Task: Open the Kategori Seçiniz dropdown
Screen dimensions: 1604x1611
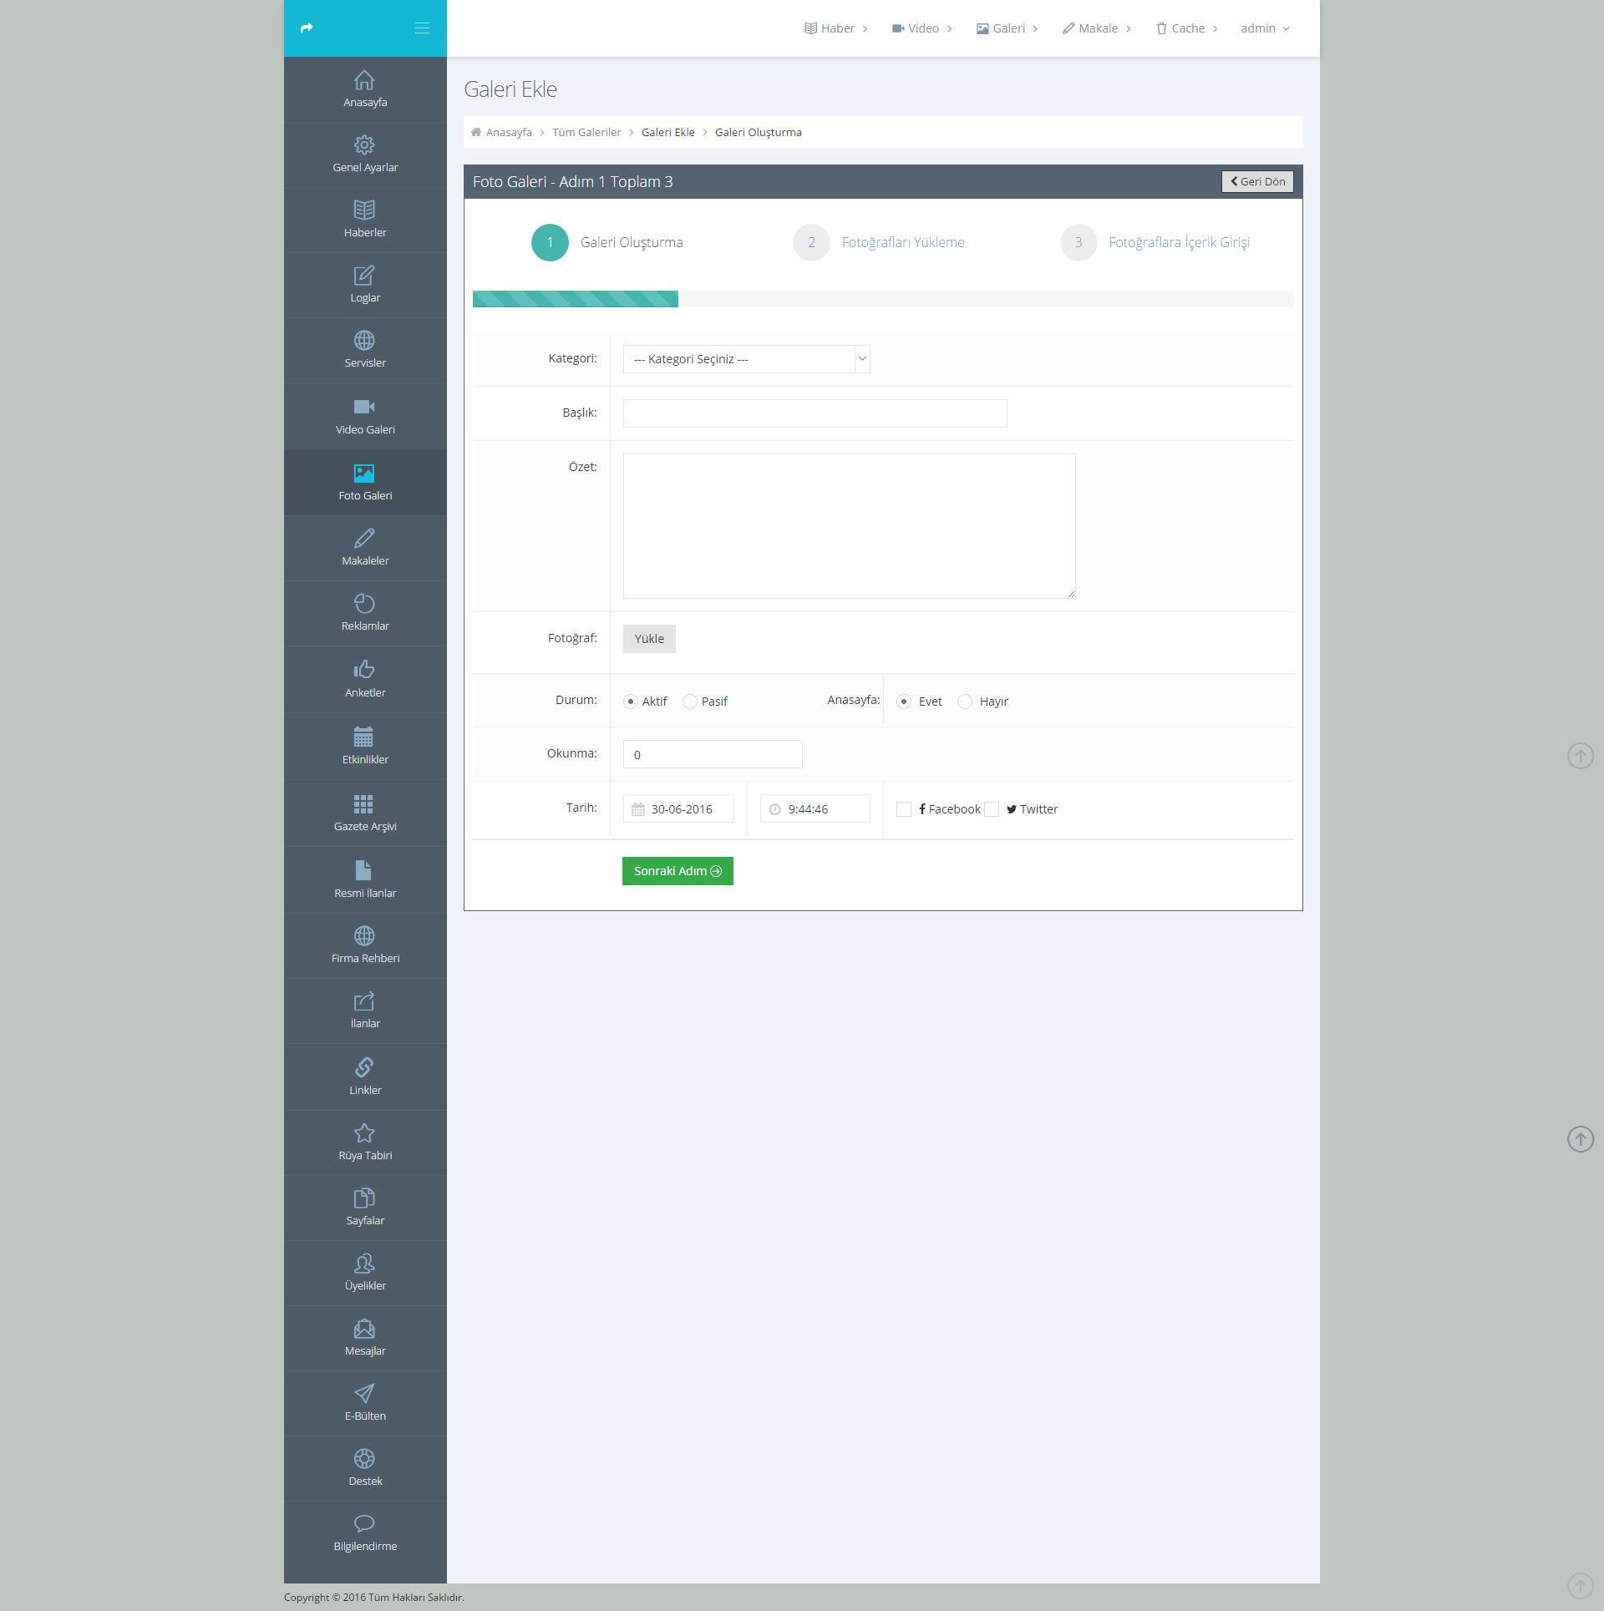Action: point(747,359)
